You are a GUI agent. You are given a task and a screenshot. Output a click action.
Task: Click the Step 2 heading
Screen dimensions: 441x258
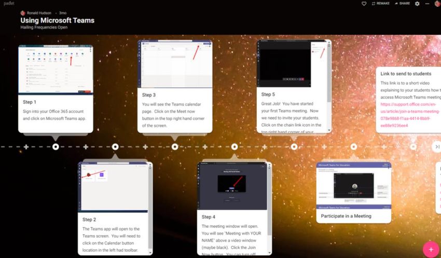89,220
